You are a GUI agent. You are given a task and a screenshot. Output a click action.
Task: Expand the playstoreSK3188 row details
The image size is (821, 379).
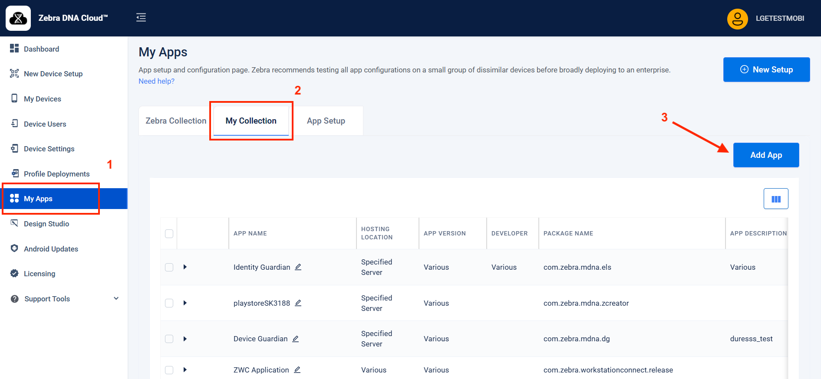(x=185, y=303)
